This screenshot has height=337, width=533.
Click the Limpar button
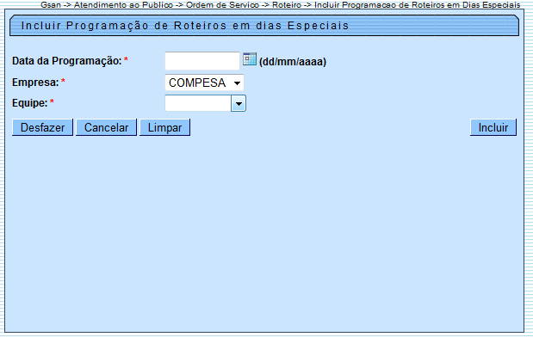(x=164, y=127)
